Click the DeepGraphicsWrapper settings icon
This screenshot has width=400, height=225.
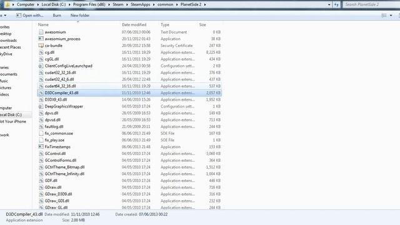click(41, 106)
